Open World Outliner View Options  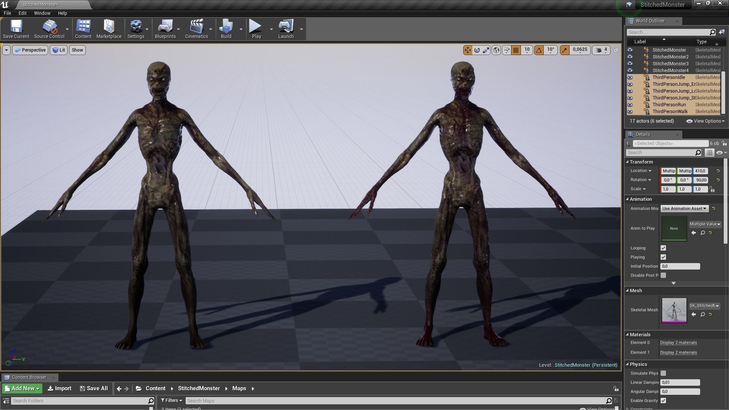pos(706,121)
